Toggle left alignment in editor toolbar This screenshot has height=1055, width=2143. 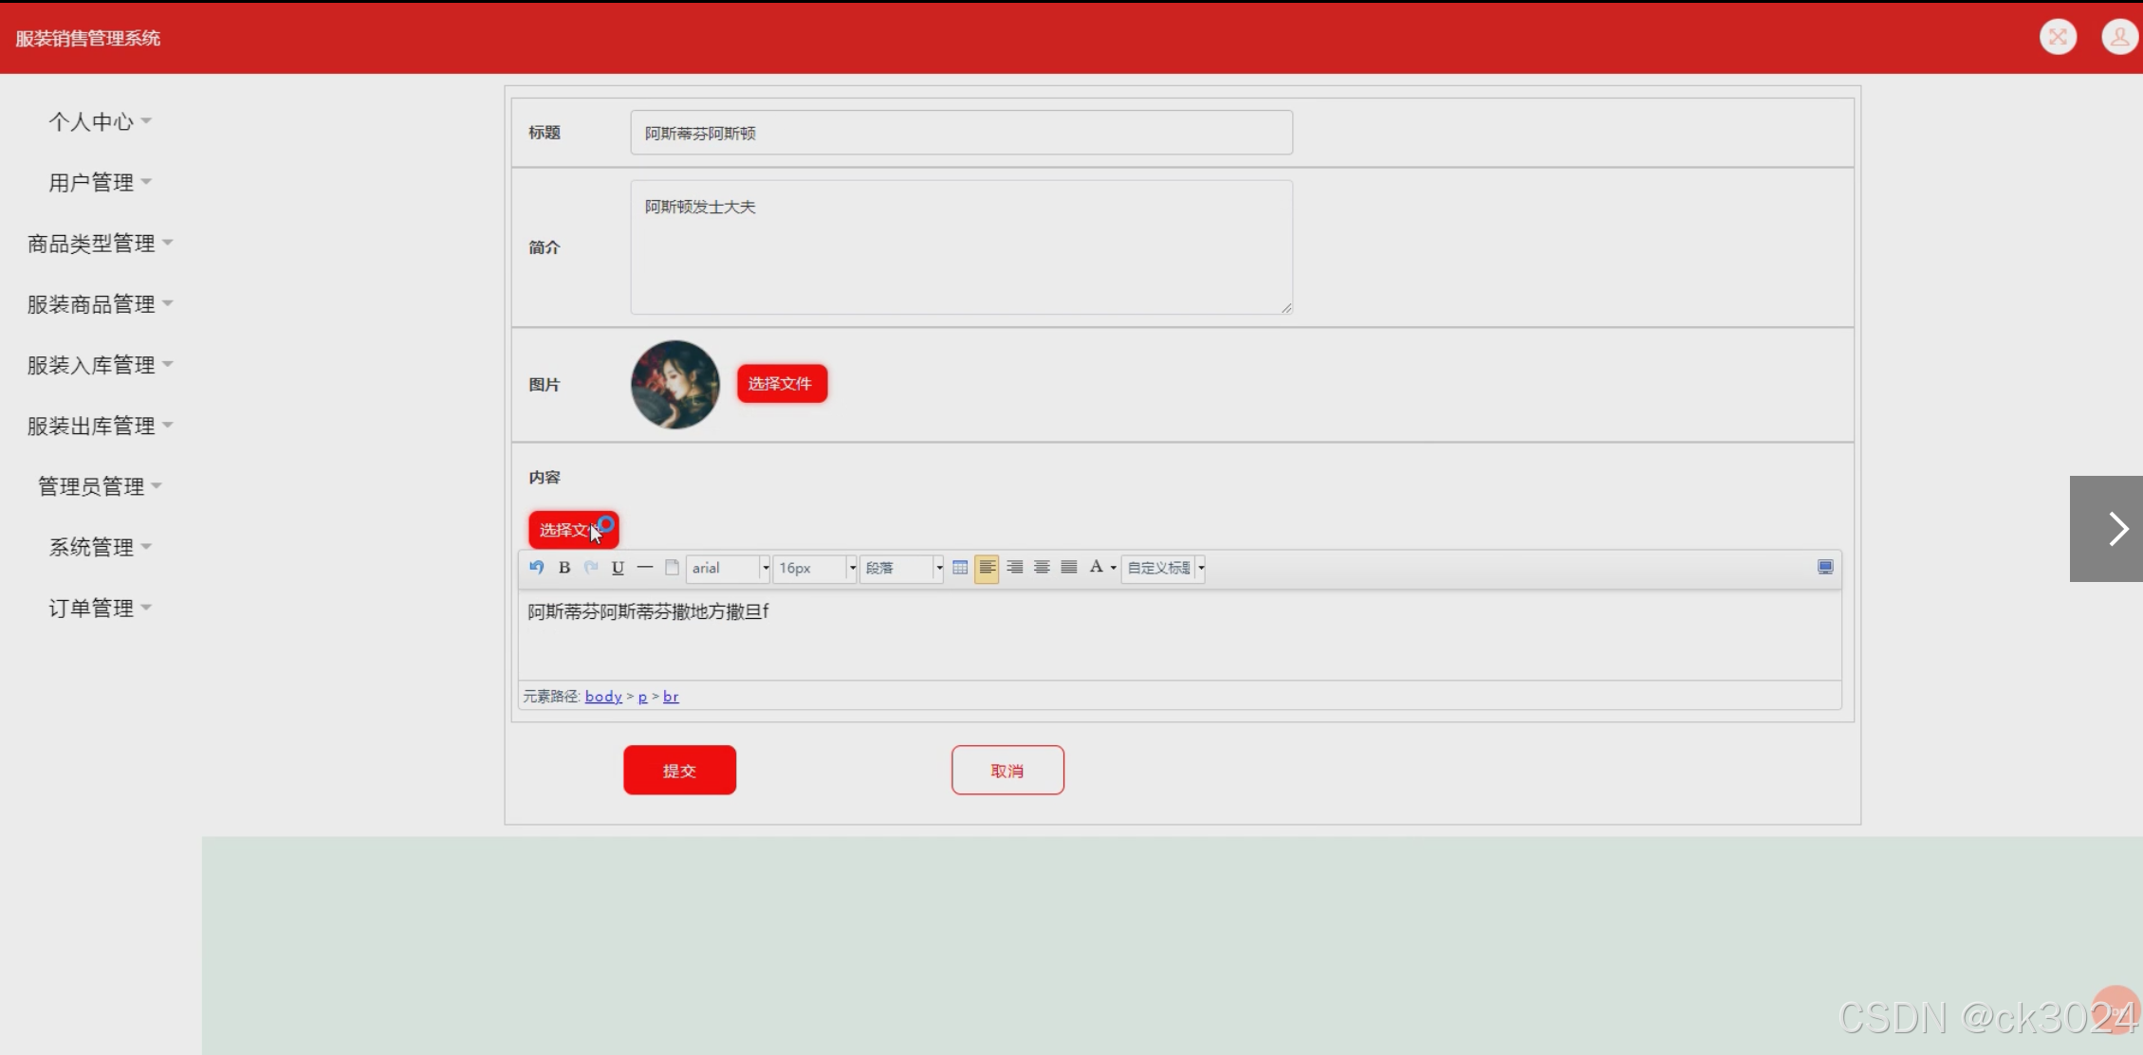[x=987, y=567]
